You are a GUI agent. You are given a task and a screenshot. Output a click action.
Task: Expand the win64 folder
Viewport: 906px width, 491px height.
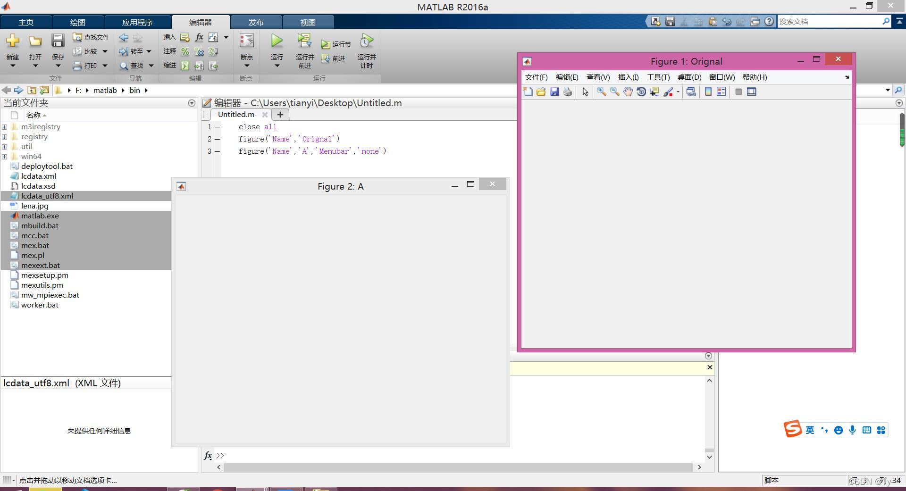tap(5, 156)
